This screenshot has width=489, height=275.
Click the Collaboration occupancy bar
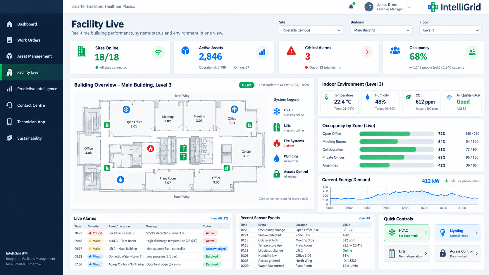click(397, 150)
